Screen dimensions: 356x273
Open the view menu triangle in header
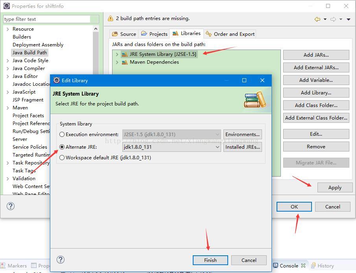[x=349, y=20]
